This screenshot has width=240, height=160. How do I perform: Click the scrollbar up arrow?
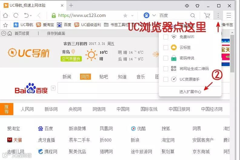pyautogui.click(x=232, y=33)
